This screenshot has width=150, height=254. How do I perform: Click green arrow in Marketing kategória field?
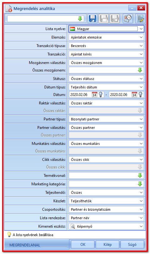[140, 184]
